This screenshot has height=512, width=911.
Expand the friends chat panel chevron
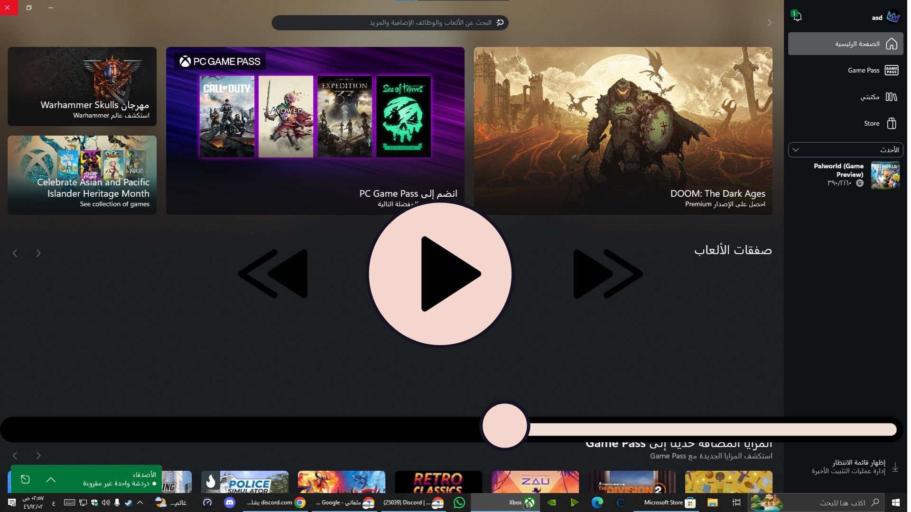tap(51, 480)
